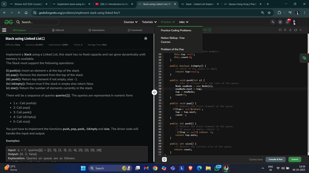This screenshot has width=309, height=173.
Task: Show hidden system tray icons
Action: (x=263, y=168)
